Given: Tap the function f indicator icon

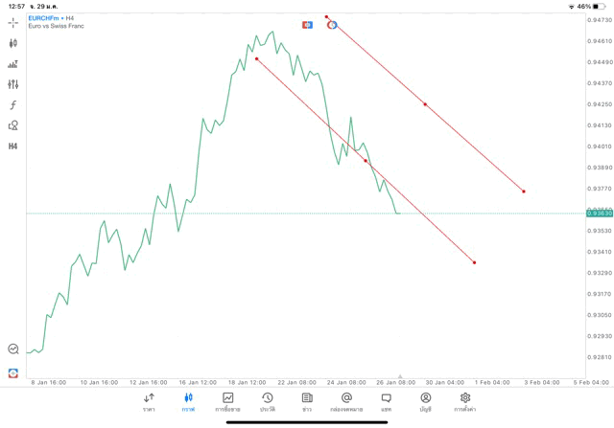Looking at the screenshot, I should pyautogui.click(x=12, y=105).
